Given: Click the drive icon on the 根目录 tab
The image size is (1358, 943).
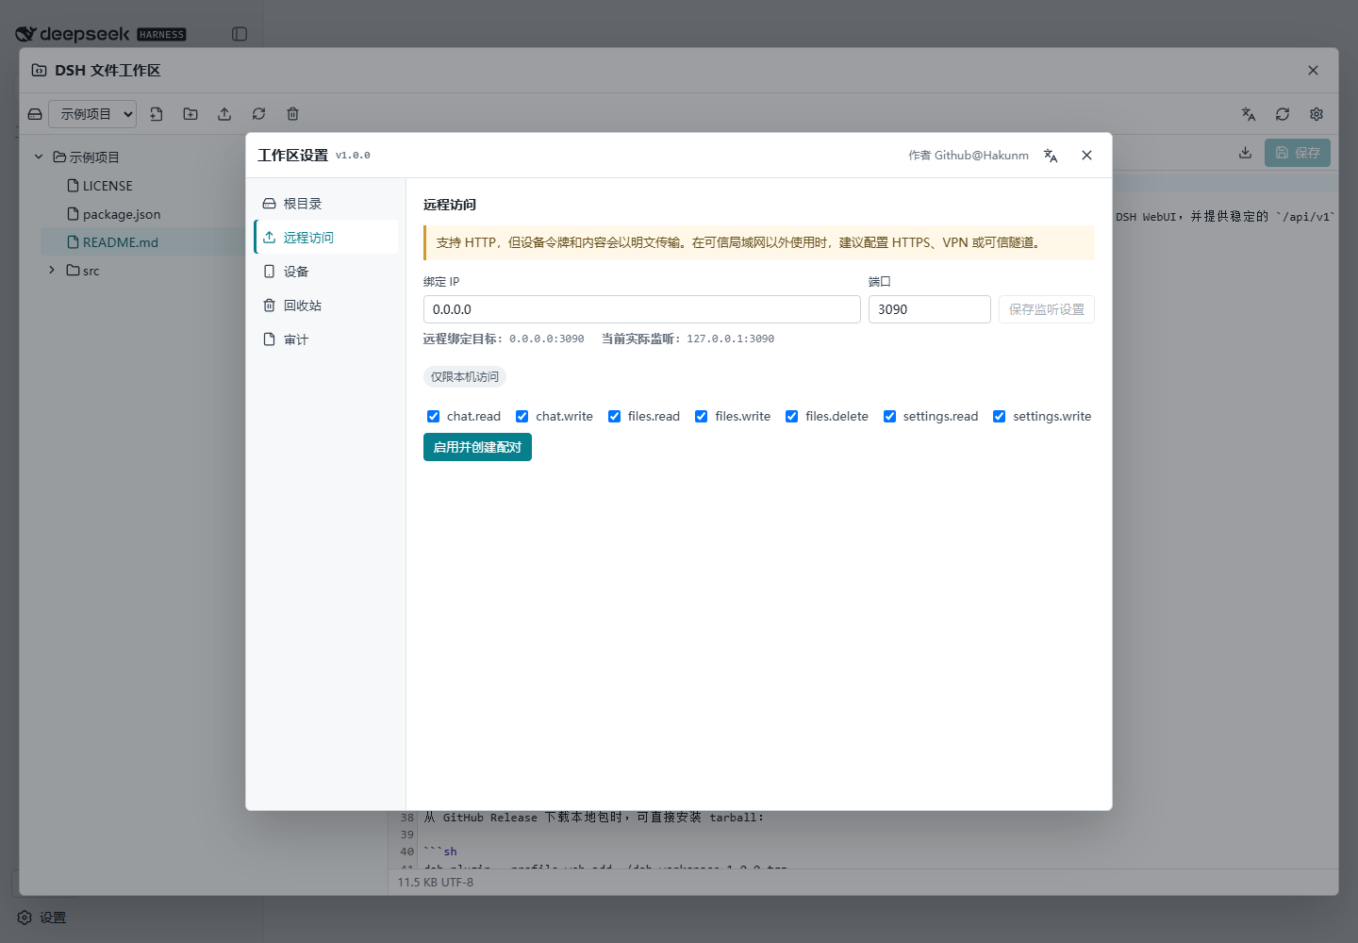Looking at the screenshot, I should pyautogui.click(x=269, y=204).
